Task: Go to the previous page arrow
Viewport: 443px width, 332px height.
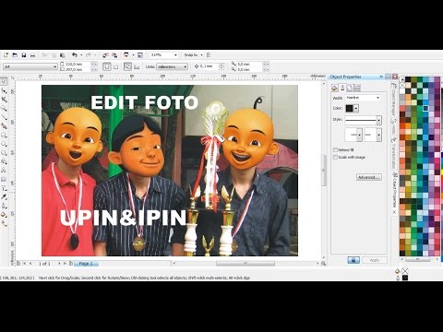Action: (30, 264)
